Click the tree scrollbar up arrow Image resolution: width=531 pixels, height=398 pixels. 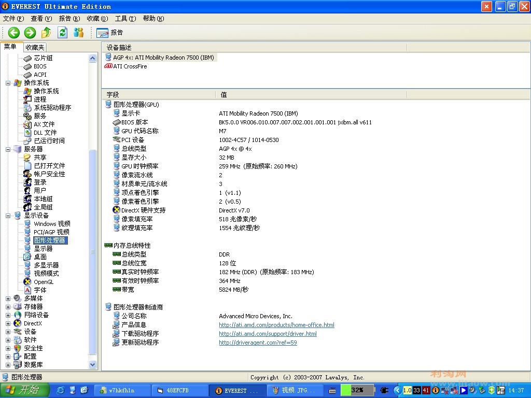click(93, 58)
